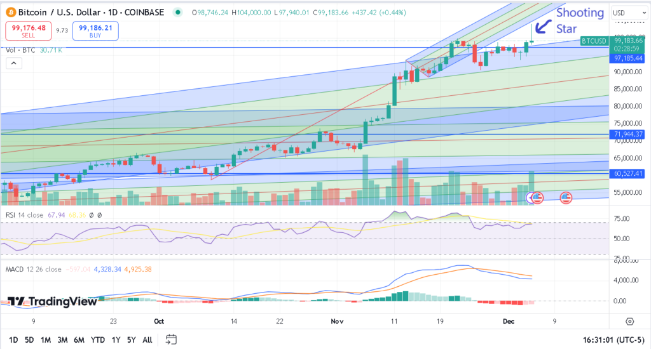Click the 85,000.00 price axis label
Viewport: 651px width, 349px height.
pos(628,89)
